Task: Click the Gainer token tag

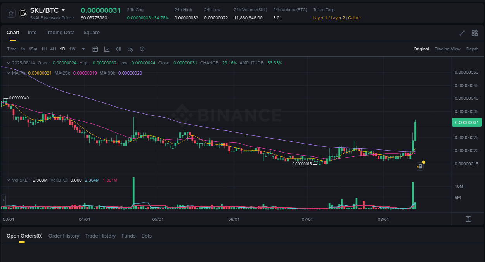Action: (354, 18)
